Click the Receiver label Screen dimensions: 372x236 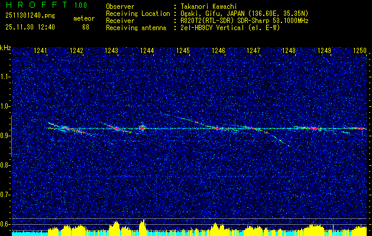coord(120,21)
